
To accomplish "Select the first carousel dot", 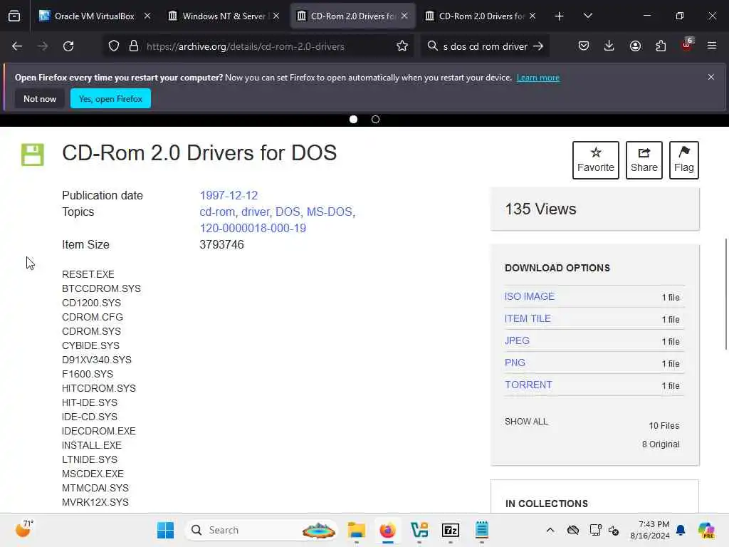I will [x=353, y=120].
